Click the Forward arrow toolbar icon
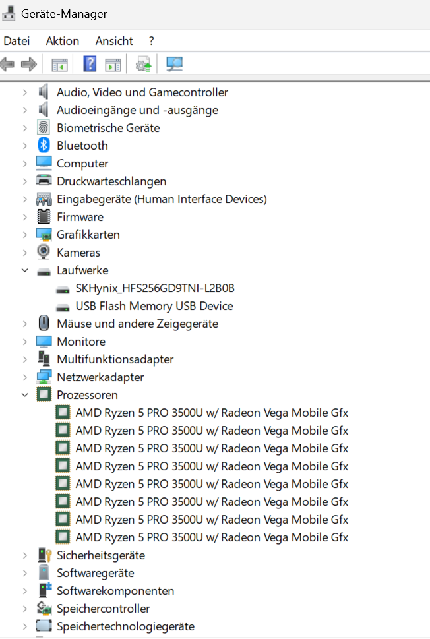The width and height of the screenshot is (430, 639). coord(29,64)
